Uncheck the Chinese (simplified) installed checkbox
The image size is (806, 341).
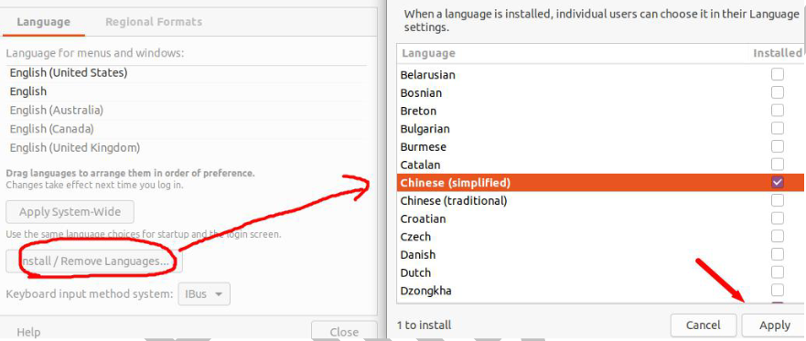click(778, 182)
